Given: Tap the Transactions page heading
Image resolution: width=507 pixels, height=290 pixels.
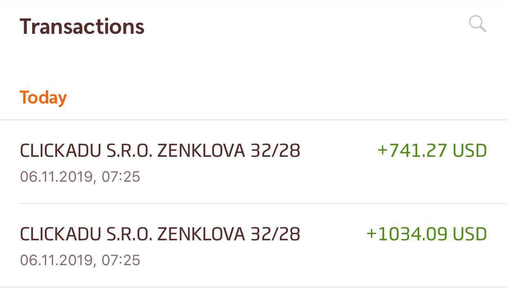Looking at the screenshot, I should (82, 26).
